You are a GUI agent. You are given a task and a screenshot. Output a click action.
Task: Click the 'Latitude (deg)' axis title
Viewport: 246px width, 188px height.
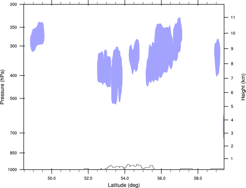point(124,185)
